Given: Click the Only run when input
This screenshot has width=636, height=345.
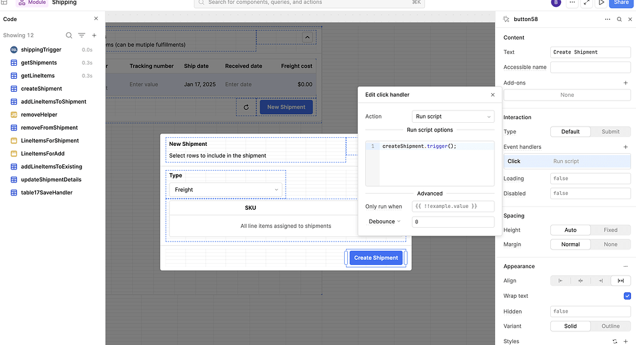Looking at the screenshot, I should point(453,207).
